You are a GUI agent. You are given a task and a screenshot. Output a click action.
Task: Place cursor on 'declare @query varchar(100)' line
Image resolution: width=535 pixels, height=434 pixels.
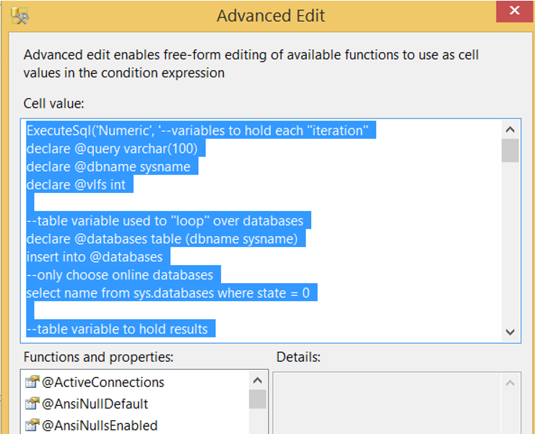pos(112,149)
